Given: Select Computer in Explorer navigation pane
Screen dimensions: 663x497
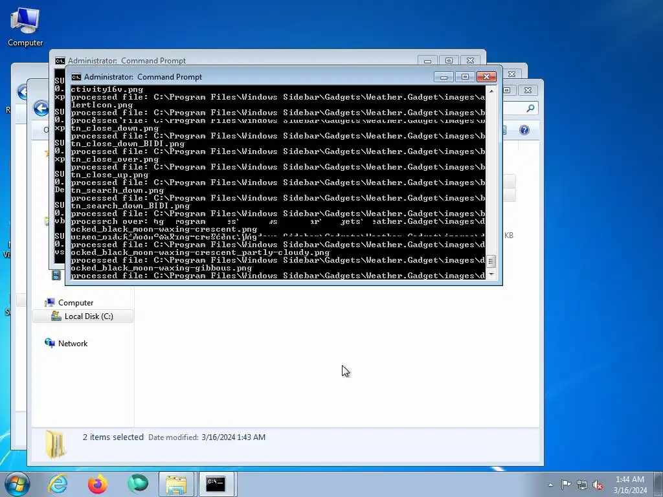Looking at the screenshot, I should coord(76,303).
